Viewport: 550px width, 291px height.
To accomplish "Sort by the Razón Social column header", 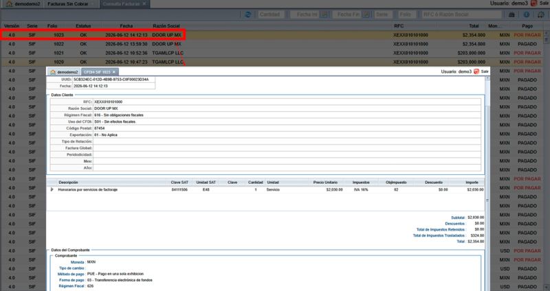I will pos(166,26).
